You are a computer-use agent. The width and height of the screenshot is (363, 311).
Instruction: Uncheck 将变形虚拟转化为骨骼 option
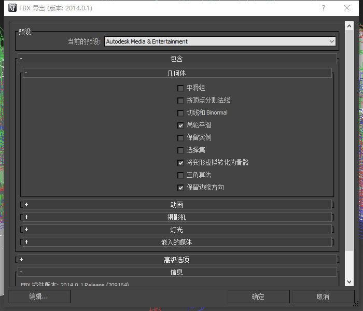pyautogui.click(x=180, y=163)
